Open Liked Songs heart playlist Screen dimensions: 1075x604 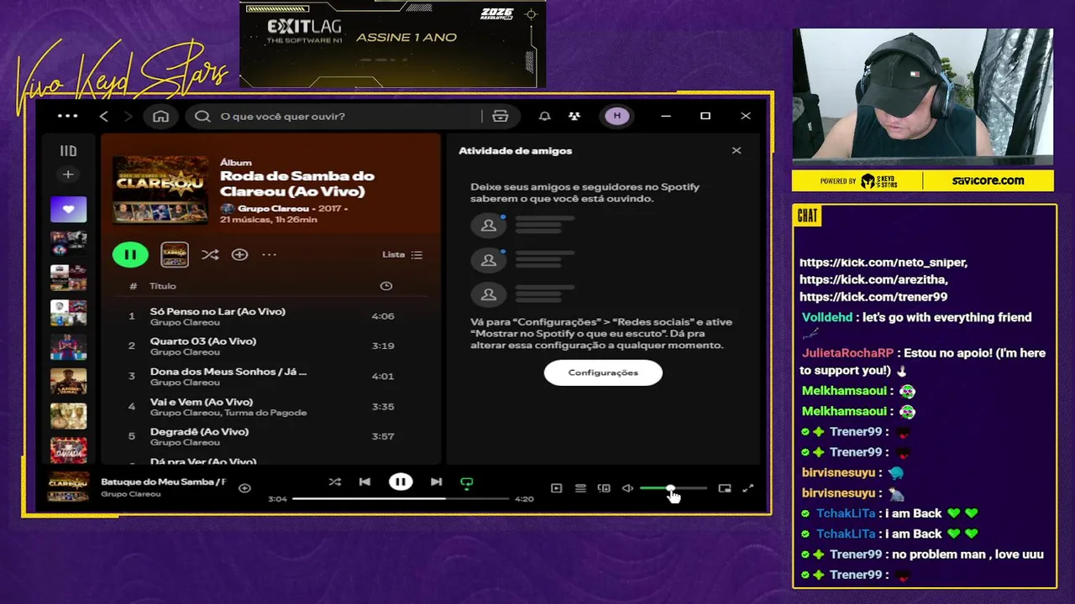[68, 210]
